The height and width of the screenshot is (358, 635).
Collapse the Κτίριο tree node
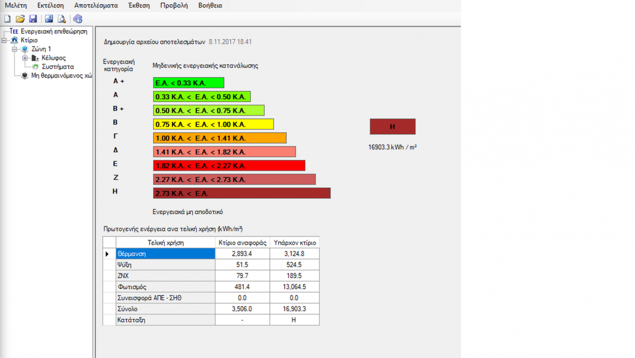pos(5,40)
